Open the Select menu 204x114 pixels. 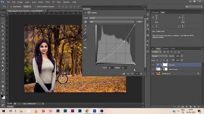click(x=40, y=2)
